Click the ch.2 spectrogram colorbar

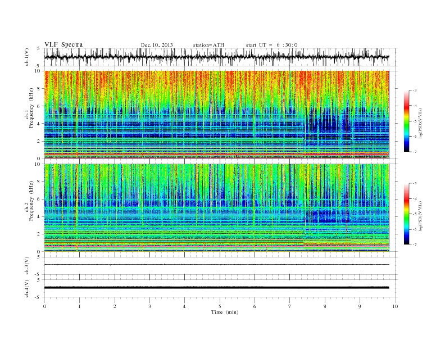pos(407,214)
